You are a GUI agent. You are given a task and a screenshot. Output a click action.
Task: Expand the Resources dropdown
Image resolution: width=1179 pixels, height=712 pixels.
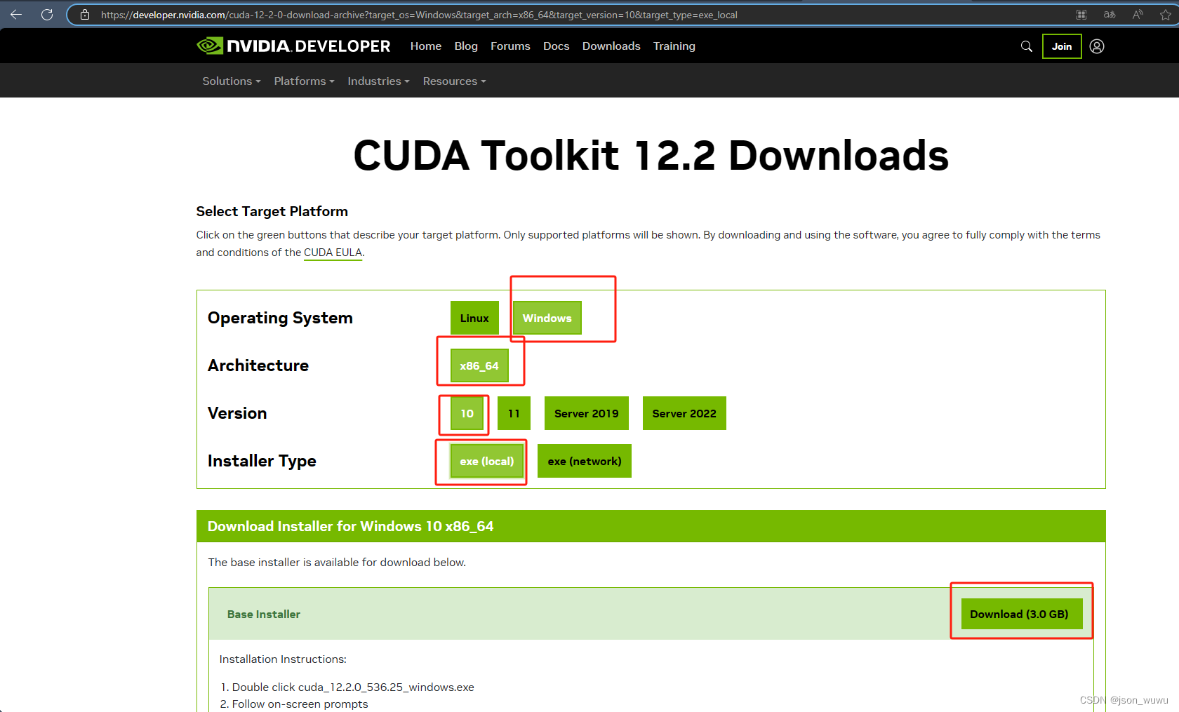(x=454, y=81)
